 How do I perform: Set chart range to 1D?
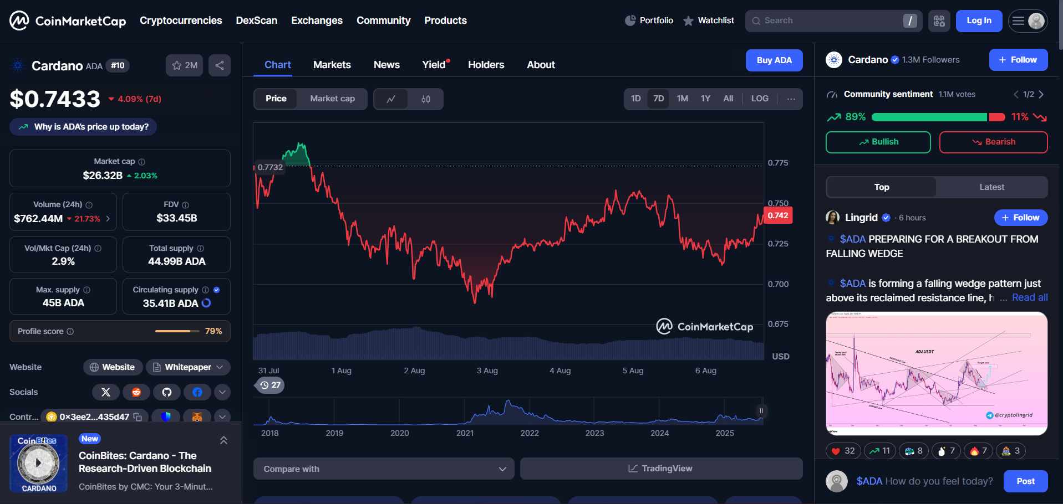(635, 99)
